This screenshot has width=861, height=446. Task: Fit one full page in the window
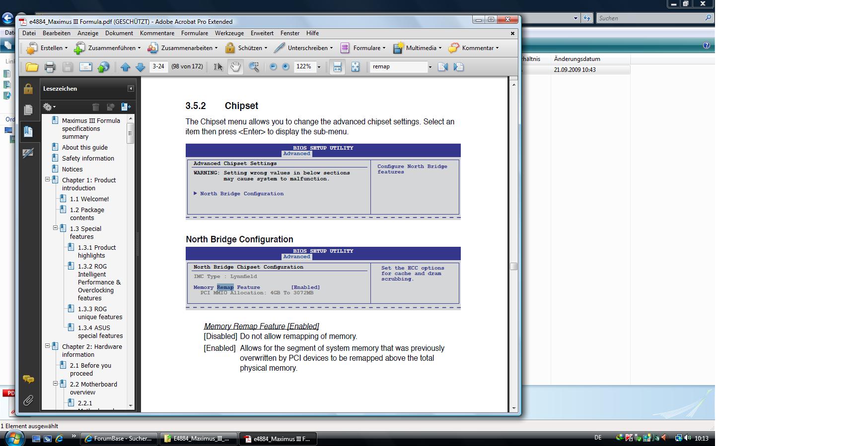[355, 67]
